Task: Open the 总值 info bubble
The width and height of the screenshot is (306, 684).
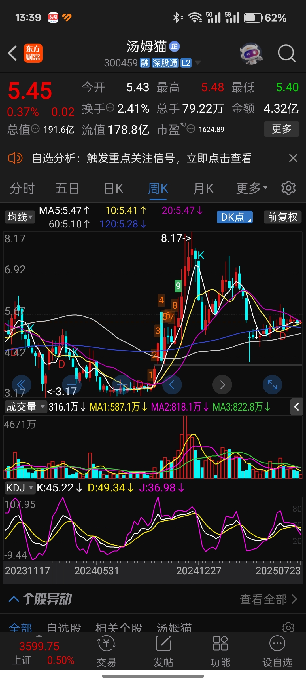Action: point(35,129)
